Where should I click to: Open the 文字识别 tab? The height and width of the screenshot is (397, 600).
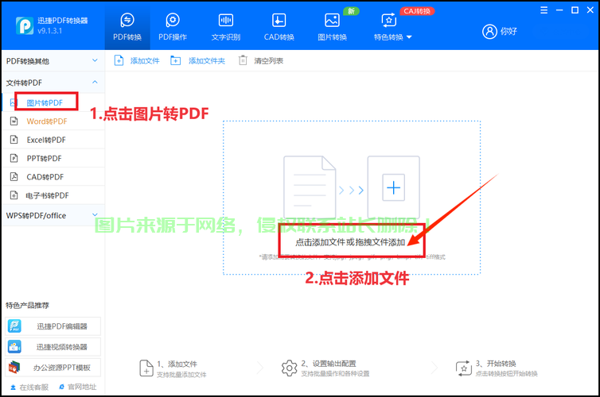[226, 28]
